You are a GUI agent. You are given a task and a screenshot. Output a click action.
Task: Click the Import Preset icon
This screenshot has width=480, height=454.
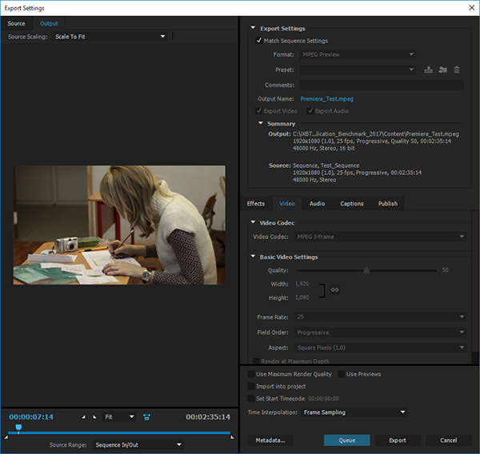442,70
